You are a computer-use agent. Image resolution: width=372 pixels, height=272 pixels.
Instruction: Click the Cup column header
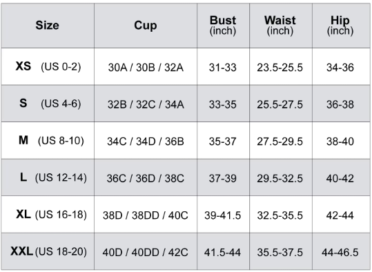coord(146,26)
